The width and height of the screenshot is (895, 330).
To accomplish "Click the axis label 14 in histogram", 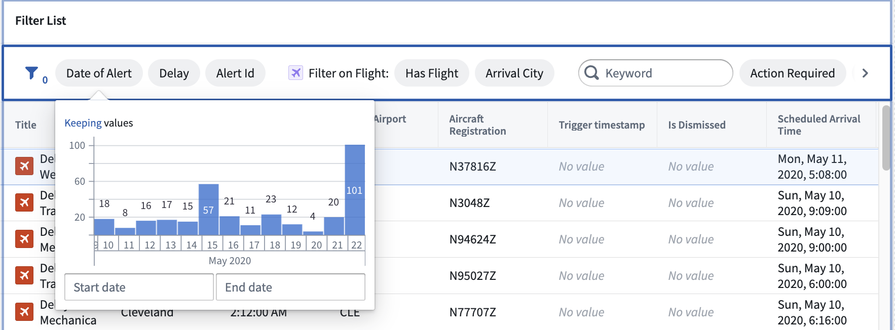I will point(192,245).
